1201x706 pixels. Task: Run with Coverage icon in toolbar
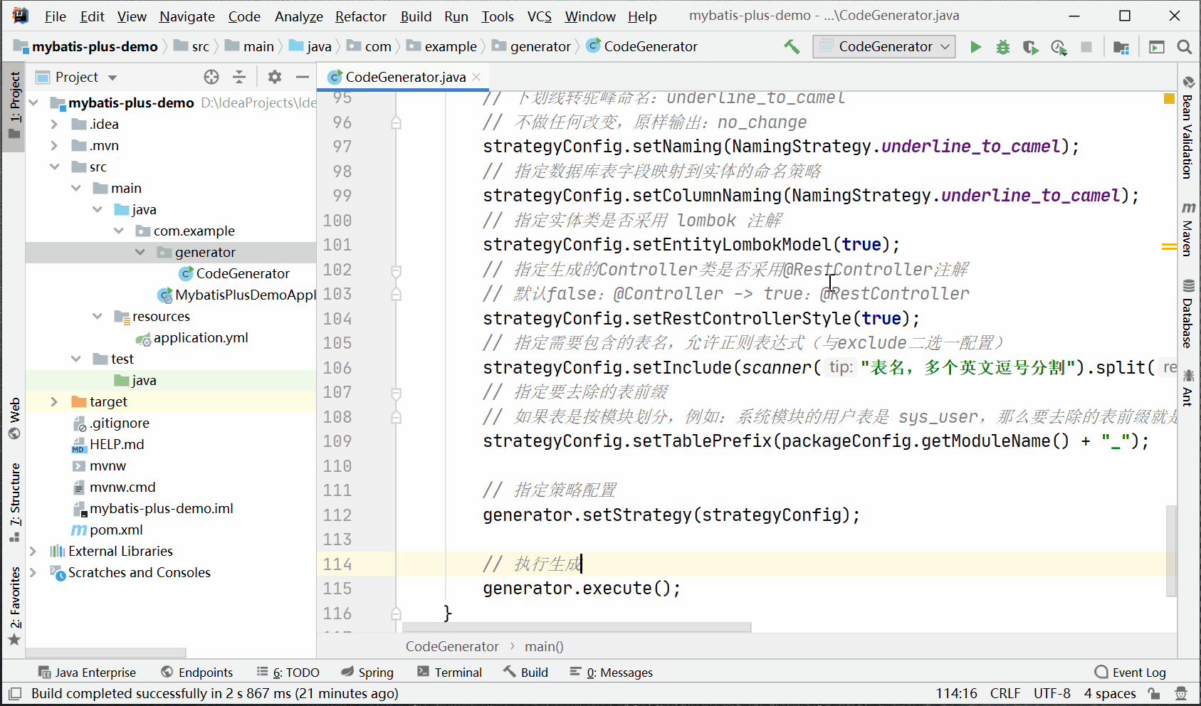click(x=1030, y=47)
